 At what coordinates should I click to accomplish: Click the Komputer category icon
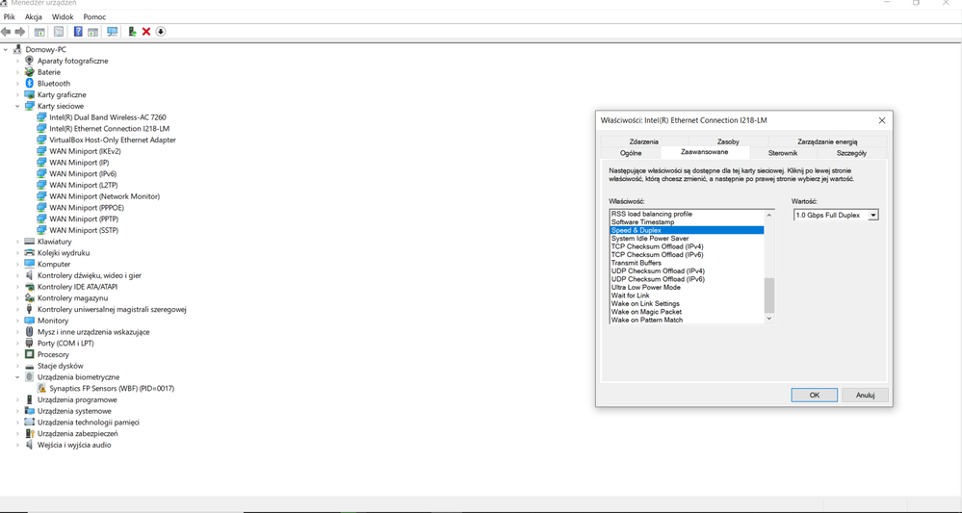pyautogui.click(x=29, y=264)
